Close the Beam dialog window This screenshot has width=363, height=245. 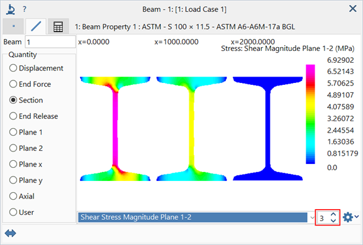352,9
